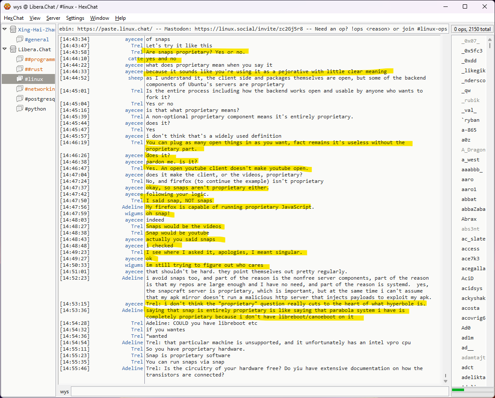This screenshot has height=398, width=495.
Task: Click the '0 ops, 2150 total' user count
Action: point(472,29)
